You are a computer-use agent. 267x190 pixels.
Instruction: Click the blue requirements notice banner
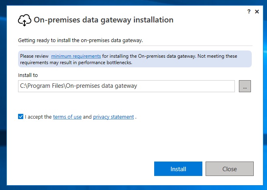click(x=135, y=59)
